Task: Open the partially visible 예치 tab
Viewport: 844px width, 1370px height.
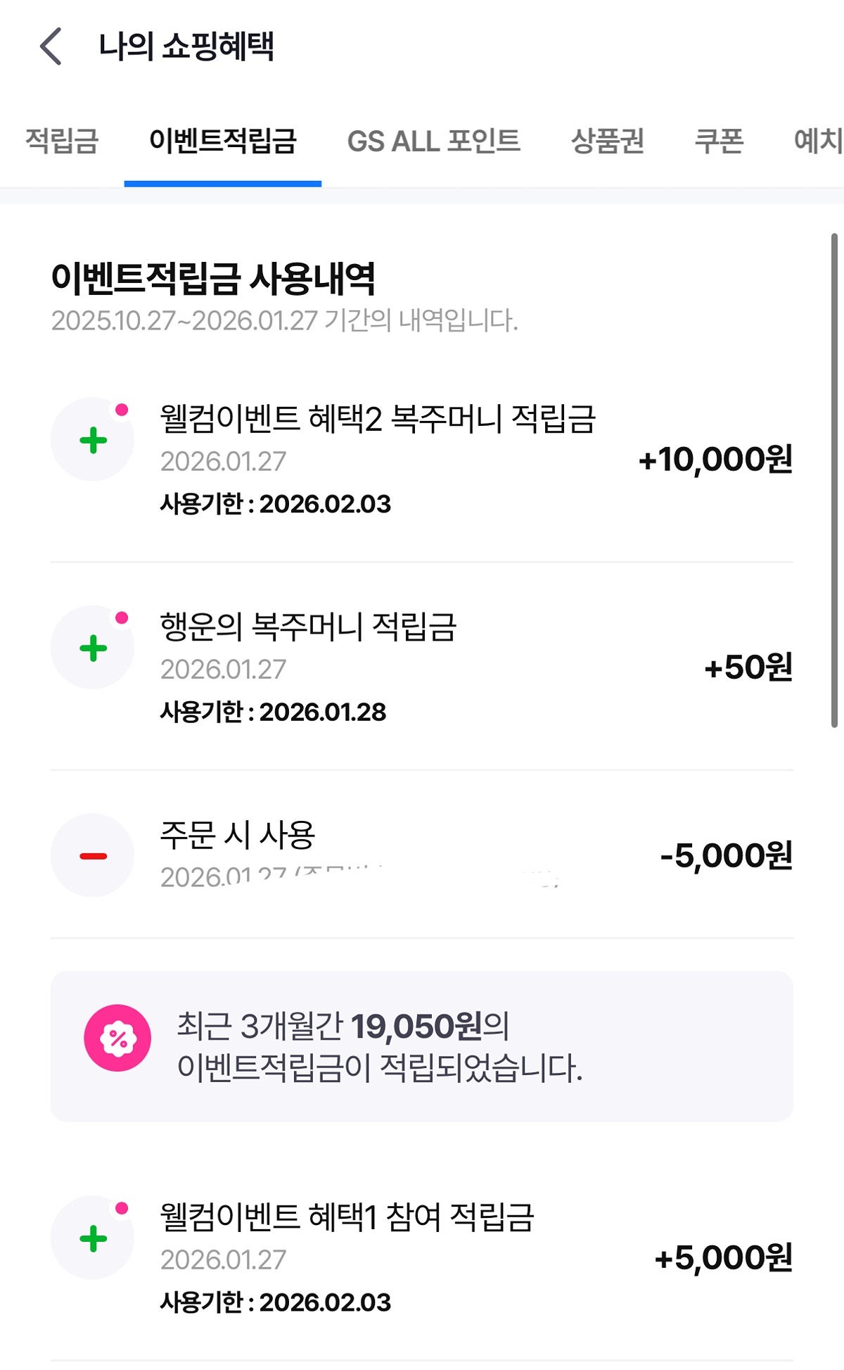Action: click(817, 140)
